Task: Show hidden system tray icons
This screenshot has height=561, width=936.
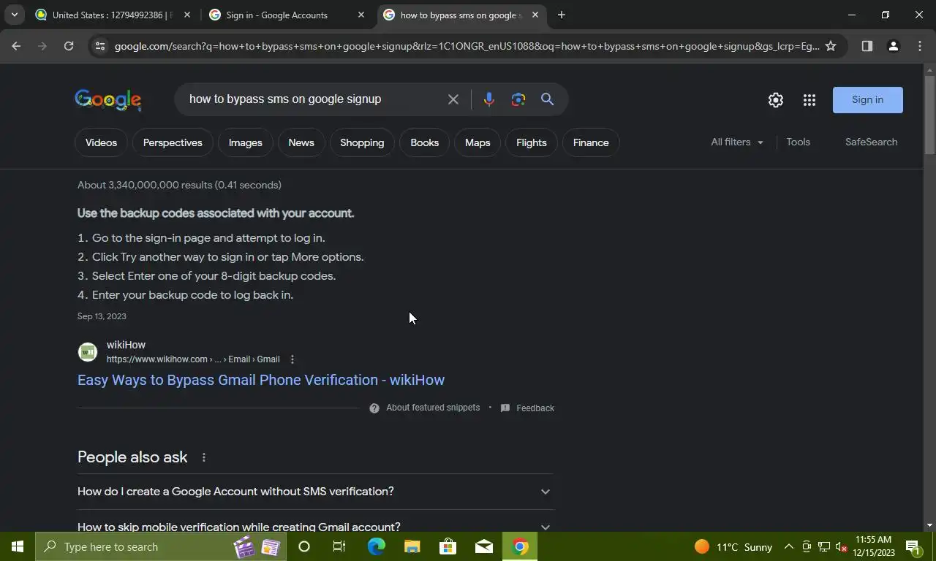Action: [x=788, y=546]
